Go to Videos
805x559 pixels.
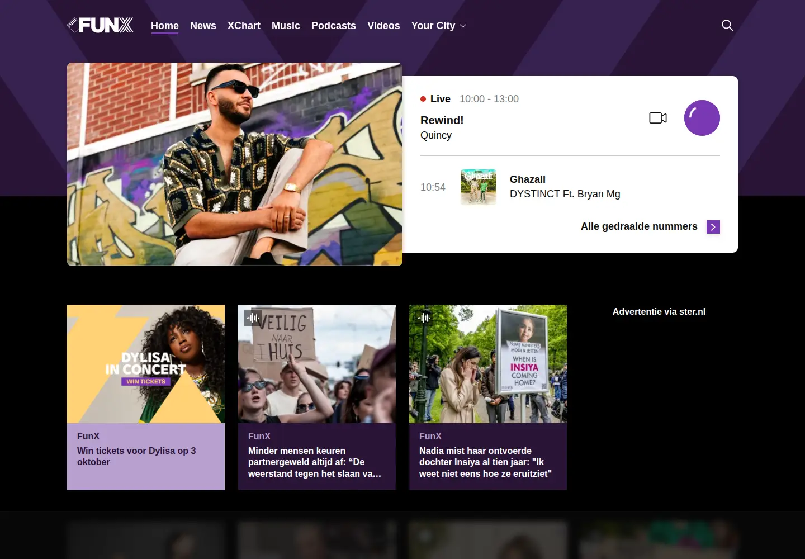coord(383,26)
